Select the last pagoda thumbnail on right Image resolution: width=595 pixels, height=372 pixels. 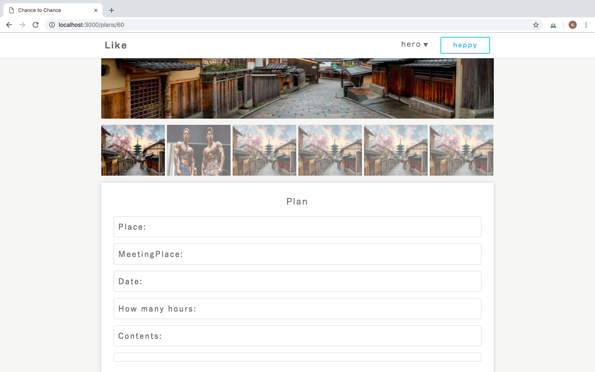pos(462,150)
